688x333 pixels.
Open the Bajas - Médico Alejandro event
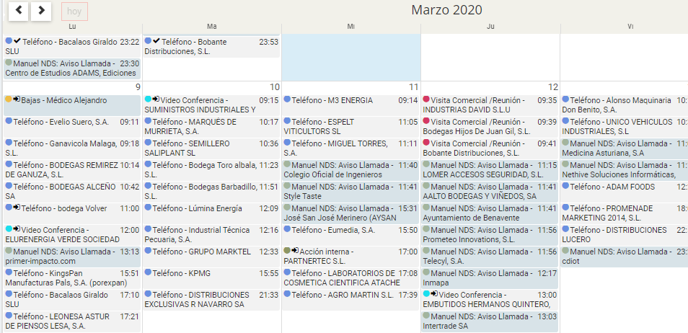pyautogui.click(x=72, y=105)
